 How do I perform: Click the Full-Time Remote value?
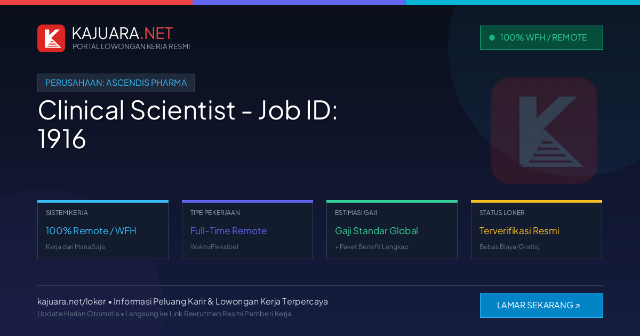(228, 231)
